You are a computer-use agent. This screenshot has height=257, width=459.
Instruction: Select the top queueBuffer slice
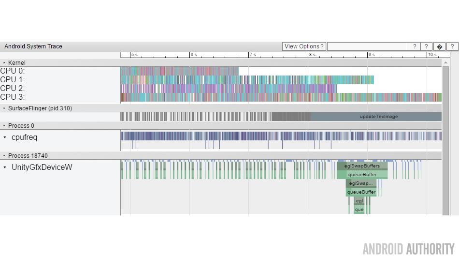pos(362,175)
